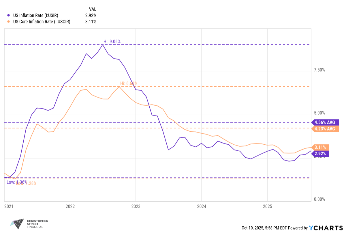Screen dimensions: 346x233
Task: Click the 2022 x-axis year label
Action: click(70, 207)
